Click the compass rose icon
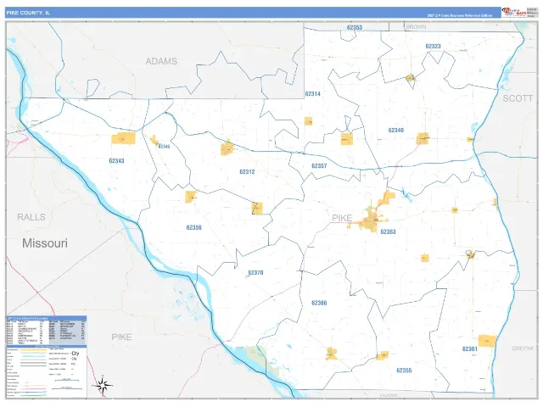 click(x=103, y=385)
